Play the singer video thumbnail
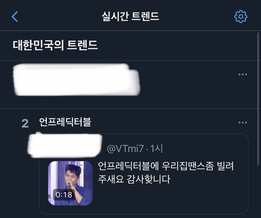Screen dimensions: 261x218 (70, 183)
